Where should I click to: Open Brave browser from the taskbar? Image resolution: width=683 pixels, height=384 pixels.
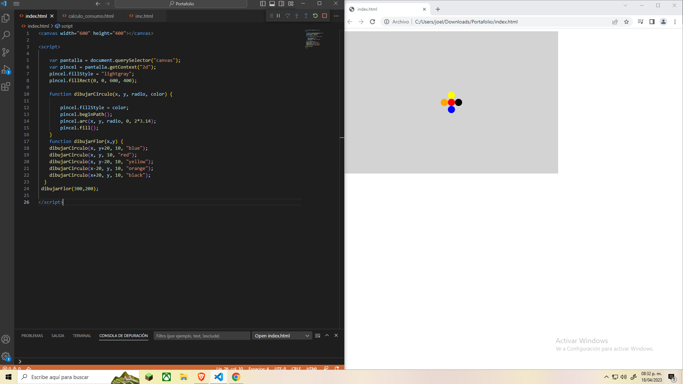[201, 377]
